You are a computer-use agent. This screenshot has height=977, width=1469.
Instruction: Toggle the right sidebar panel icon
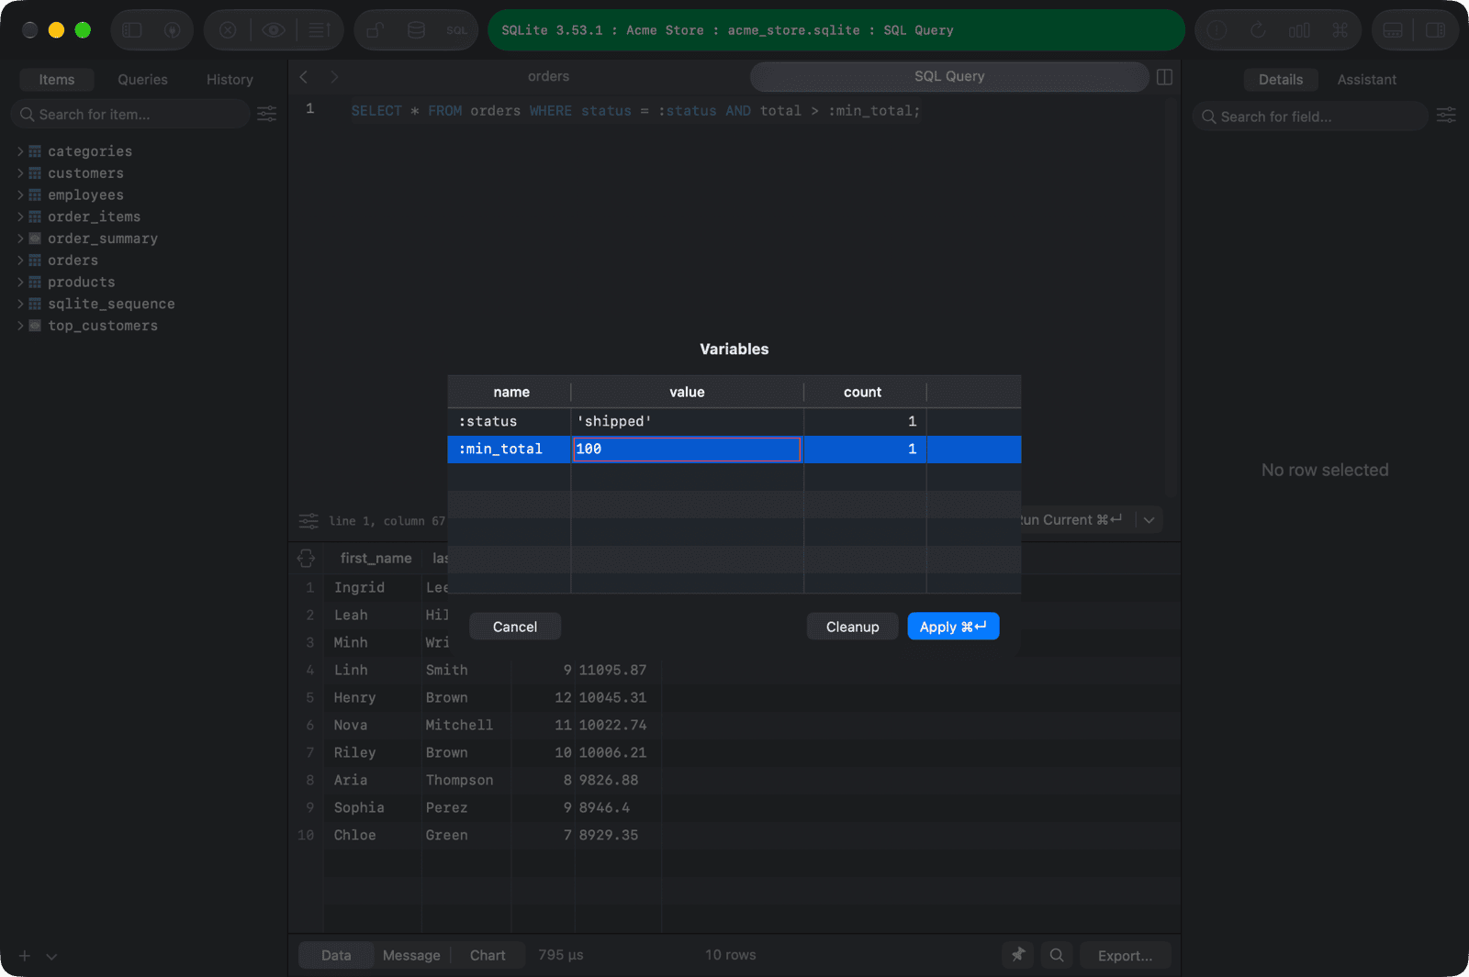tap(1436, 30)
